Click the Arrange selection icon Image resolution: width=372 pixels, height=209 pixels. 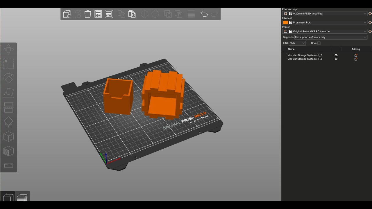109,14
